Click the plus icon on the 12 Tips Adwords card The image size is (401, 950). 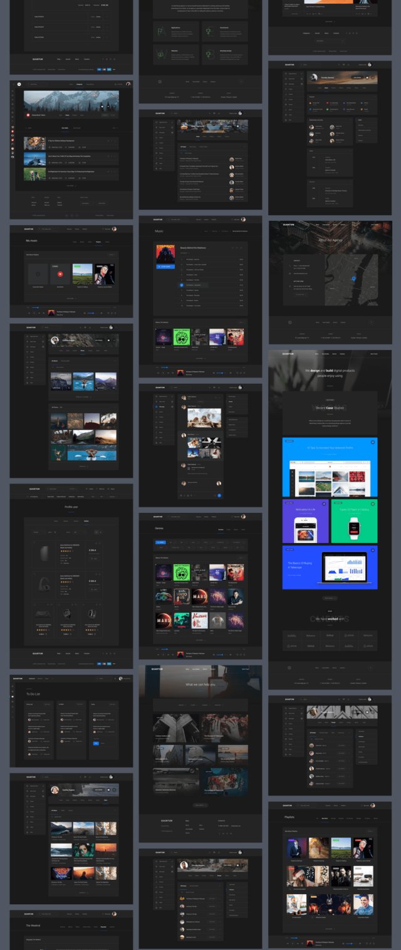pyautogui.click(x=372, y=442)
